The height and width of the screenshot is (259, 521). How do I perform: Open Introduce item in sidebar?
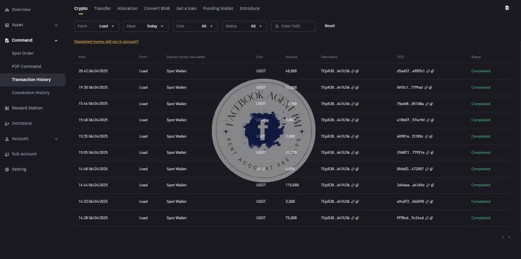pos(22,123)
